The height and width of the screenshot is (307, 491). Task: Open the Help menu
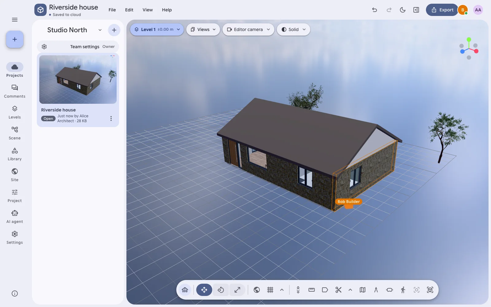(x=167, y=10)
